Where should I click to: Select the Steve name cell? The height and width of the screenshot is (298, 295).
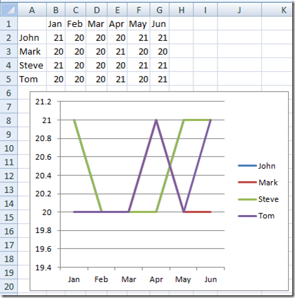[x=32, y=65]
